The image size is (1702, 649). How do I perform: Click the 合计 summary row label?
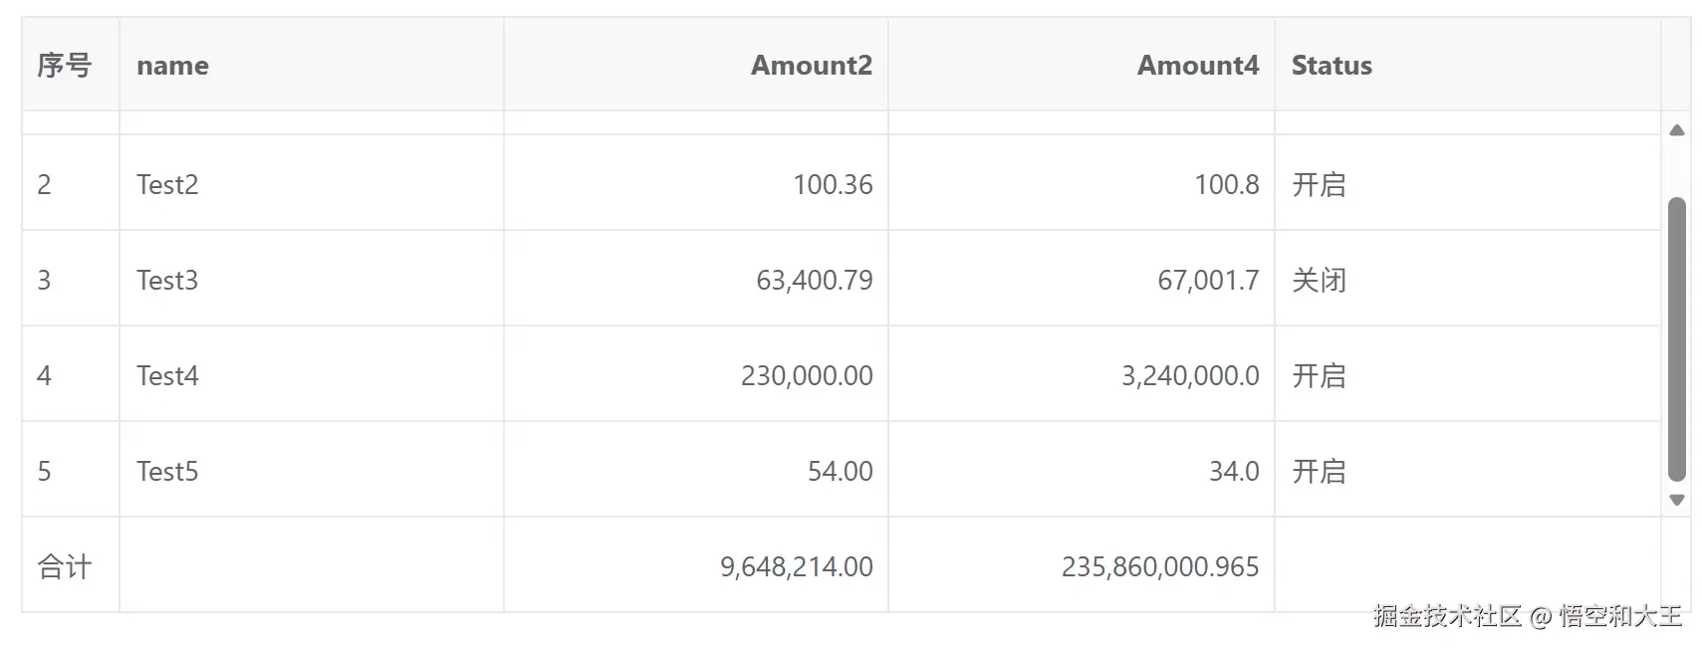(x=65, y=567)
